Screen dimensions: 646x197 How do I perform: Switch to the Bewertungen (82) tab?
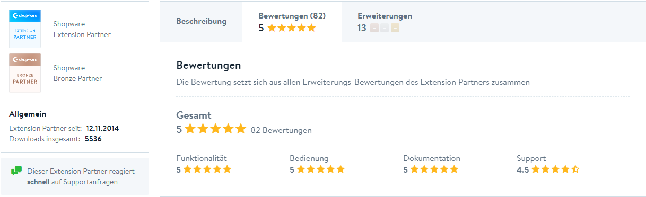[x=292, y=22]
